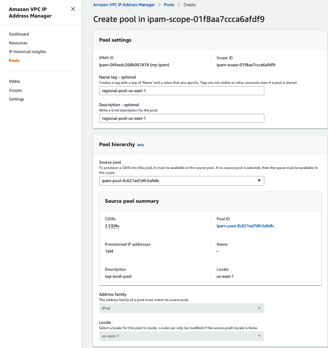The height and width of the screenshot is (348, 328).
Task: Close the IP Address Manager sidebar
Action: coord(73,9)
